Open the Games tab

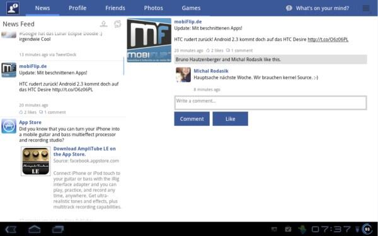(191, 8)
